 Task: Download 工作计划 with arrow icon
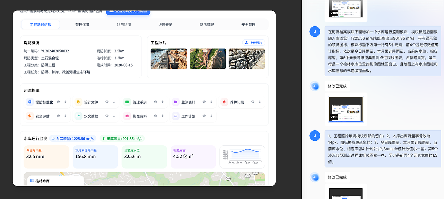pyautogui.click(x=211, y=116)
